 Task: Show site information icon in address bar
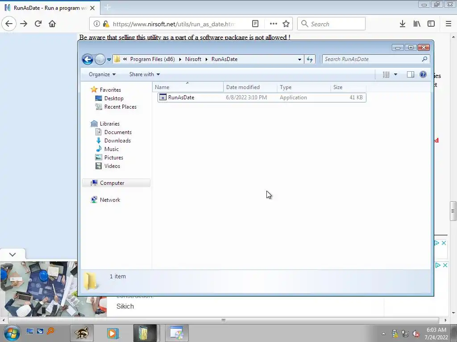point(97,24)
